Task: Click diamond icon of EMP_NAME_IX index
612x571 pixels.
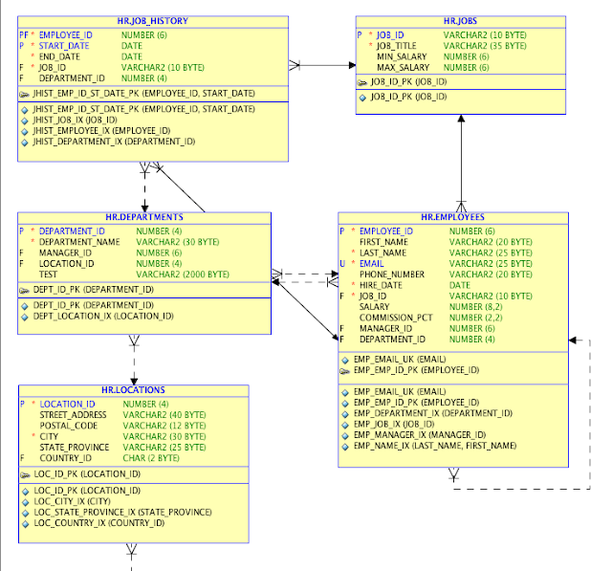Action: click(345, 447)
